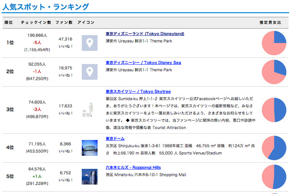Open the Tokyo Skytree link
Image resolution: width=291 pixels, height=194 pixels.
(138, 92)
